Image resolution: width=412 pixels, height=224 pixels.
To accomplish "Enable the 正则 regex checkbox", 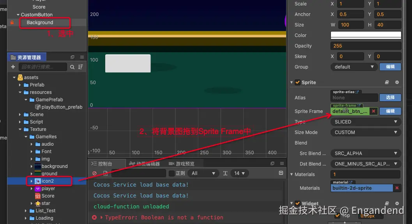I will pos(172,173).
